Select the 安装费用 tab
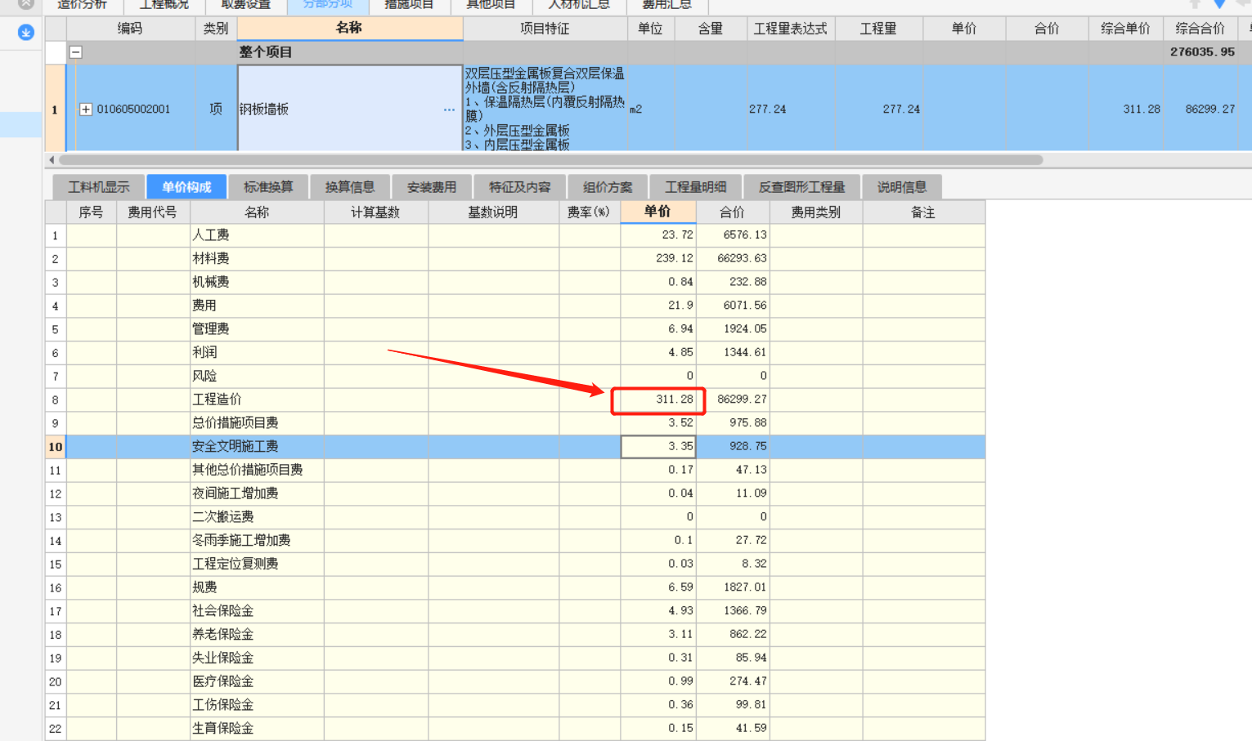Image resolution: width=1252 pixels, height=741 pixels. [432, 187]
